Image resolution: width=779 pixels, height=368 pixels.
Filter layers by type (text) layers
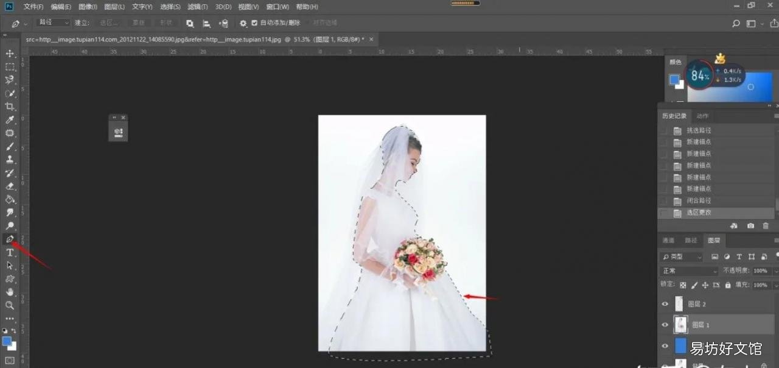[739, 257]
